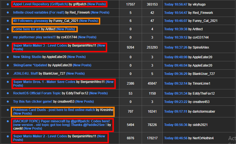
Task: Open the 40 Followers giveaway topic
Action: coord(31,21)
